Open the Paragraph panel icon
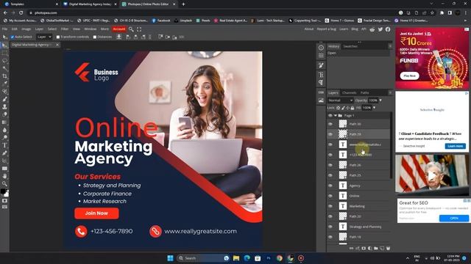 pyautogui.click(x=321, y=82)
